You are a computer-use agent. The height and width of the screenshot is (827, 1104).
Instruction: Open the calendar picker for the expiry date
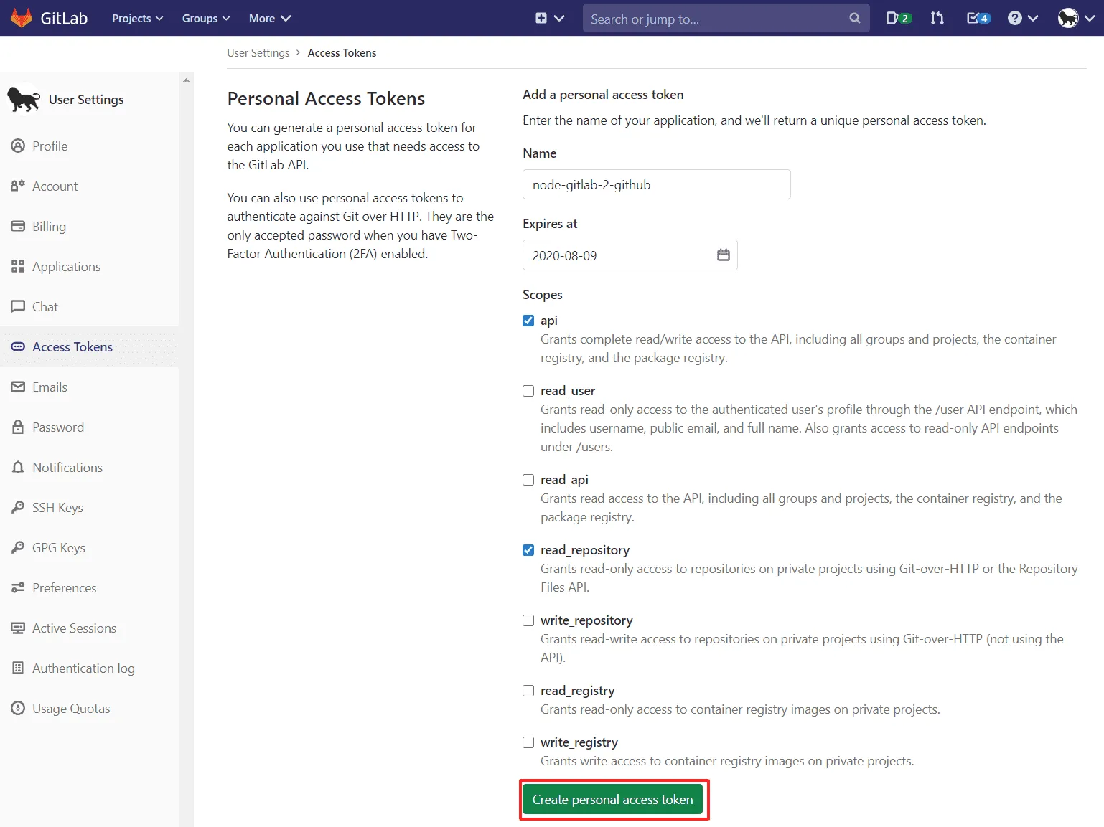723,255
